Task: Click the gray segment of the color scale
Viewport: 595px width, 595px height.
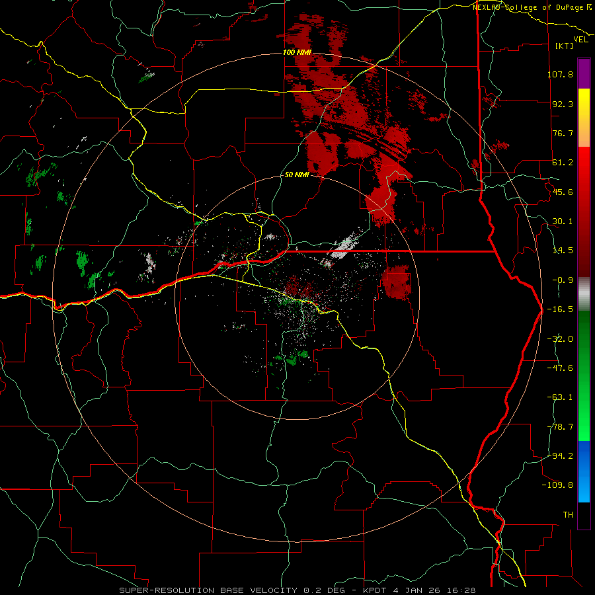Action: pyautogui.click(x=584, y=294)
